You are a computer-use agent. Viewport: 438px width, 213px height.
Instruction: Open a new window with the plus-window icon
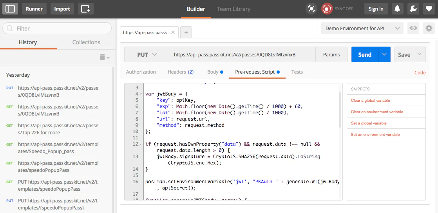point(85,9)
